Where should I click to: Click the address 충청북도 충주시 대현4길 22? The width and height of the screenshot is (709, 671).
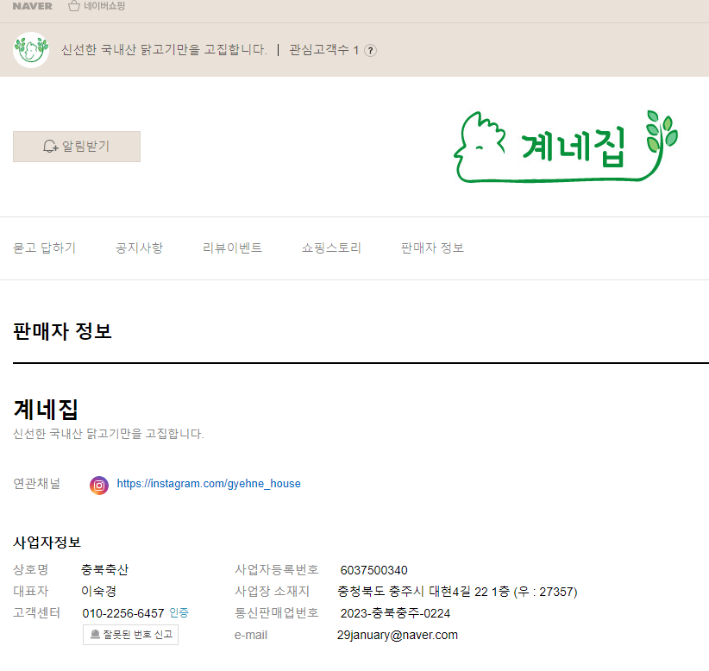click(x=457, y=592)
